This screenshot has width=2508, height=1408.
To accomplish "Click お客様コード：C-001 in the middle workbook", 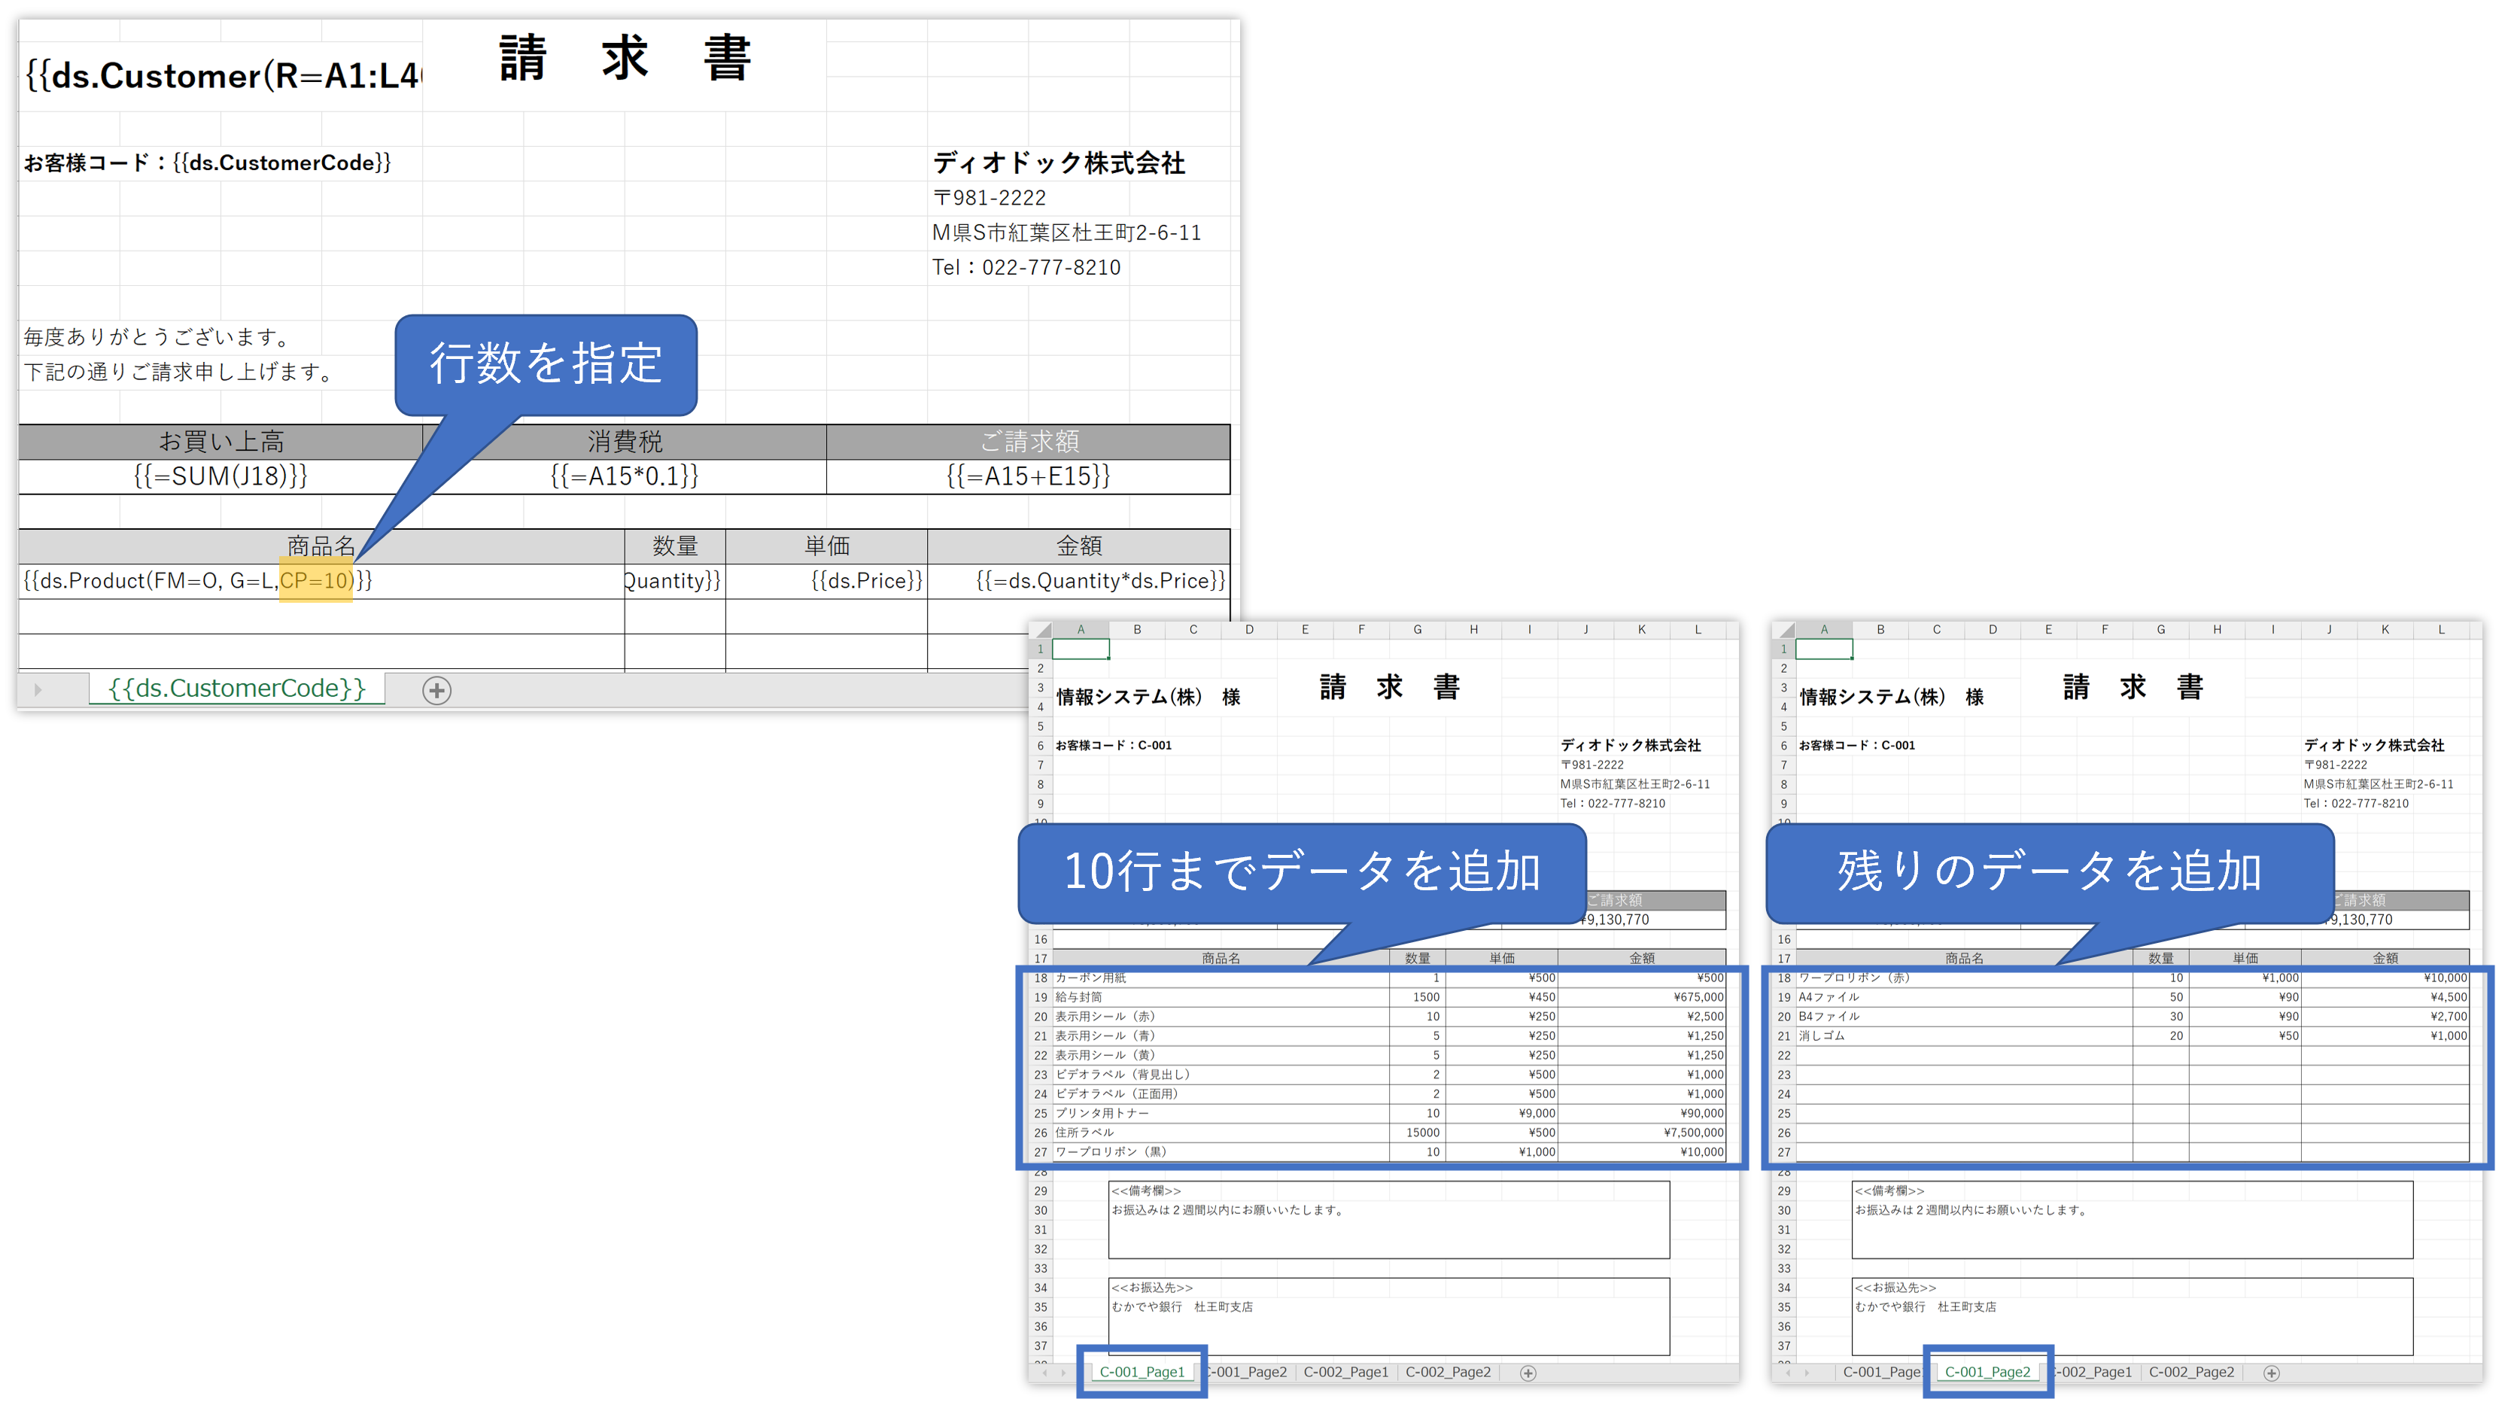I will (x=1114, y=746).
